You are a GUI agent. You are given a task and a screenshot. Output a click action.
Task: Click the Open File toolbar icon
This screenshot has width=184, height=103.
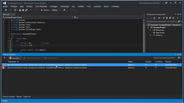20,10
